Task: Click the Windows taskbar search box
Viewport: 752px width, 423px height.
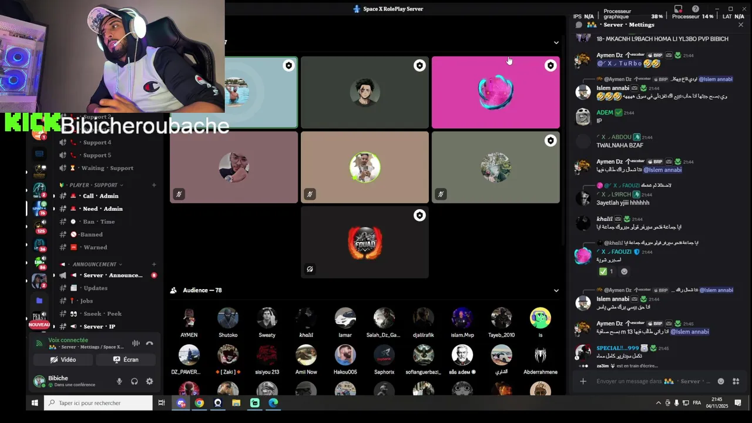Action: [x=98, y=403]
